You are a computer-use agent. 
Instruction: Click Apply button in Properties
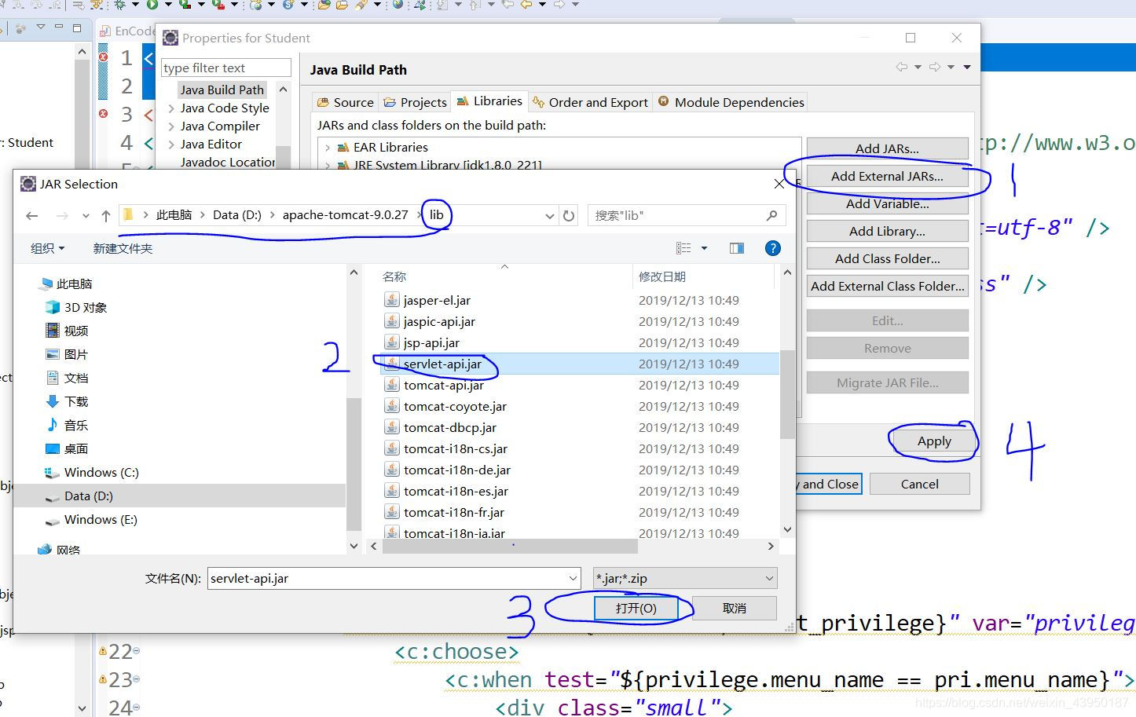(934, 441)
